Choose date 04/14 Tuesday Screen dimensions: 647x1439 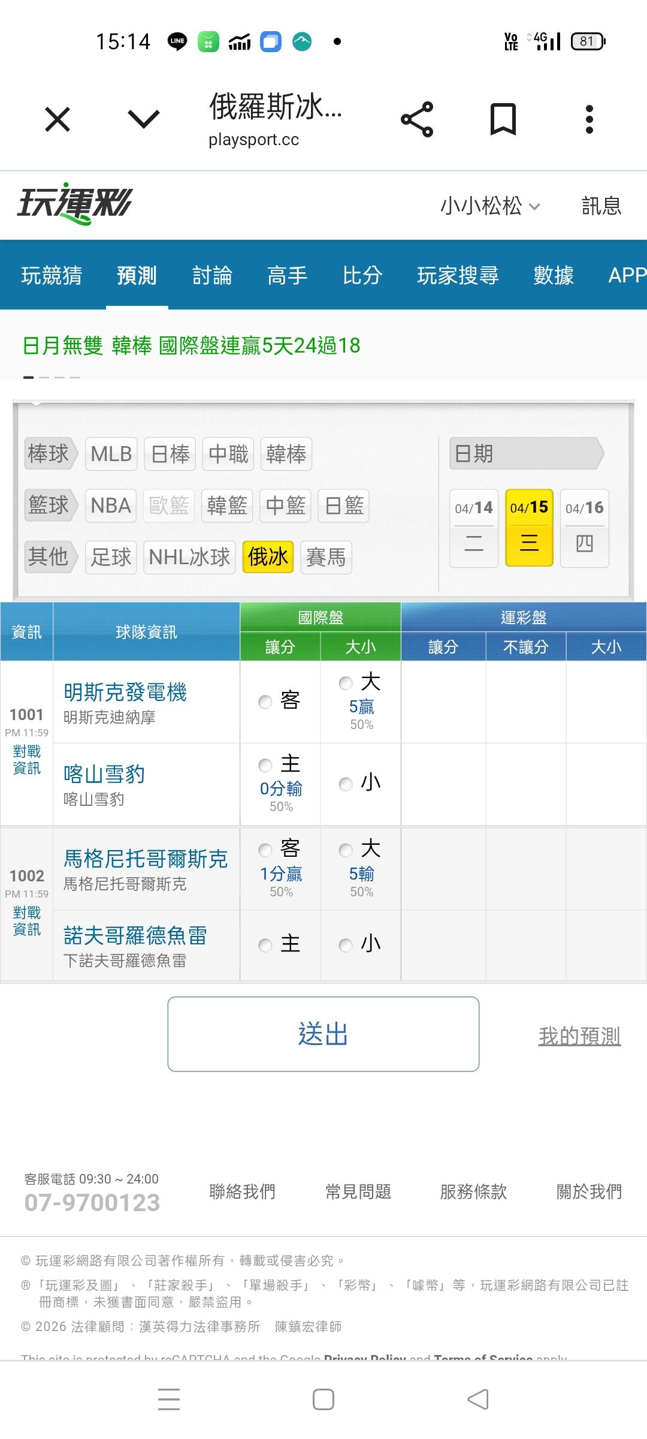[474, 528]
